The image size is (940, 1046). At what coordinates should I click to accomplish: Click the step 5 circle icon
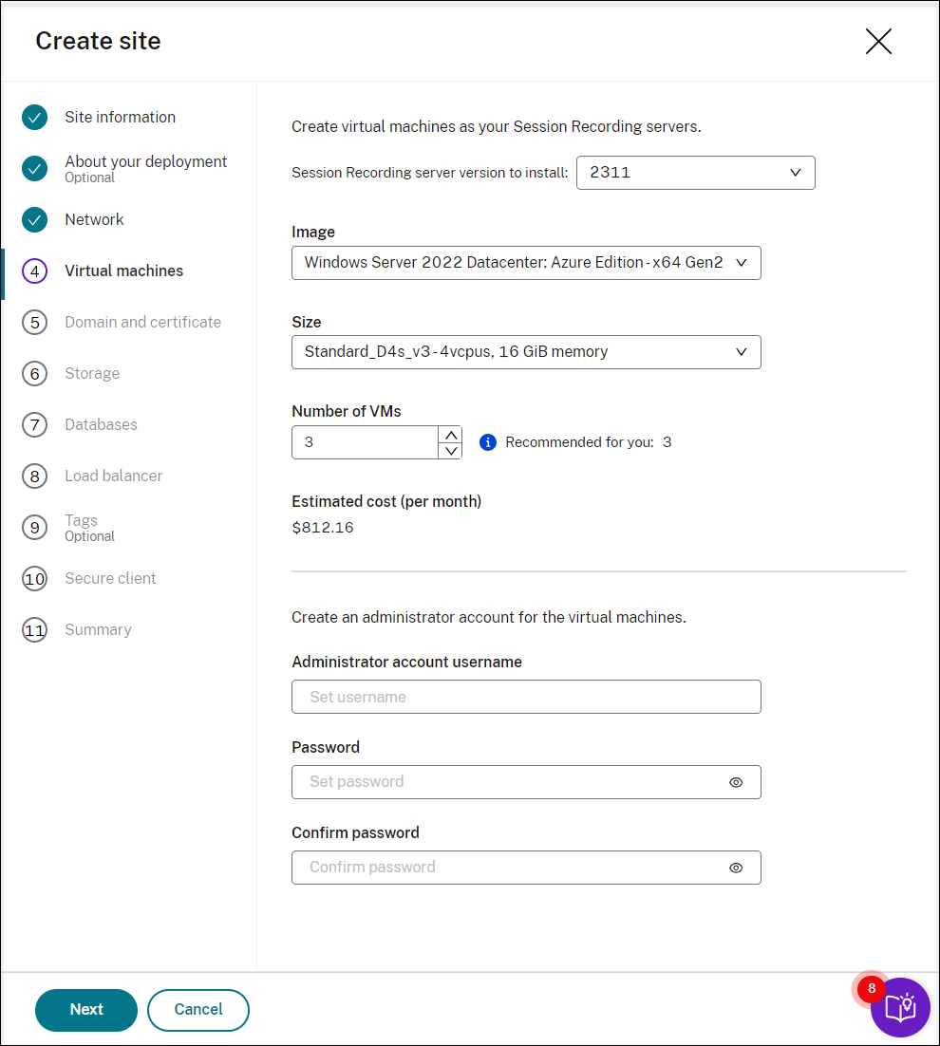[x=34, y=323]
